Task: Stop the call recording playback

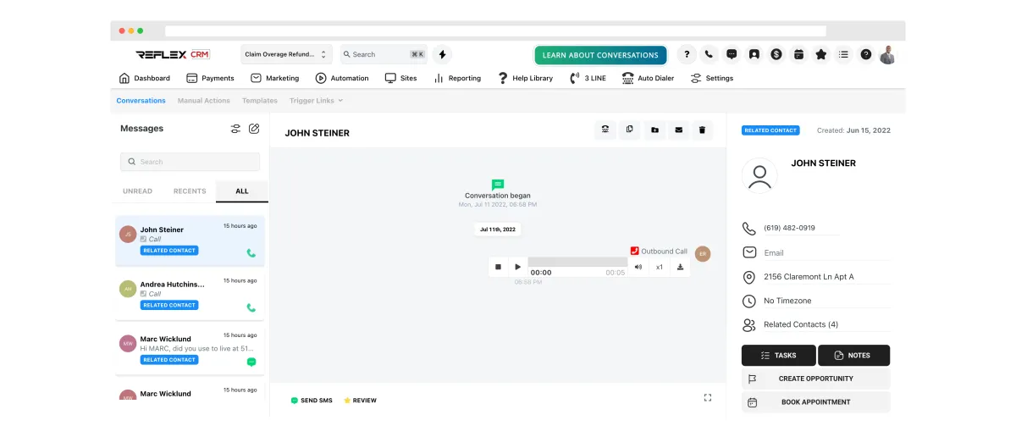Action: (498, 267)
